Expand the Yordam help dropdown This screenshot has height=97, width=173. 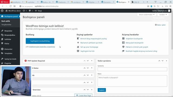tap(163, 15)
